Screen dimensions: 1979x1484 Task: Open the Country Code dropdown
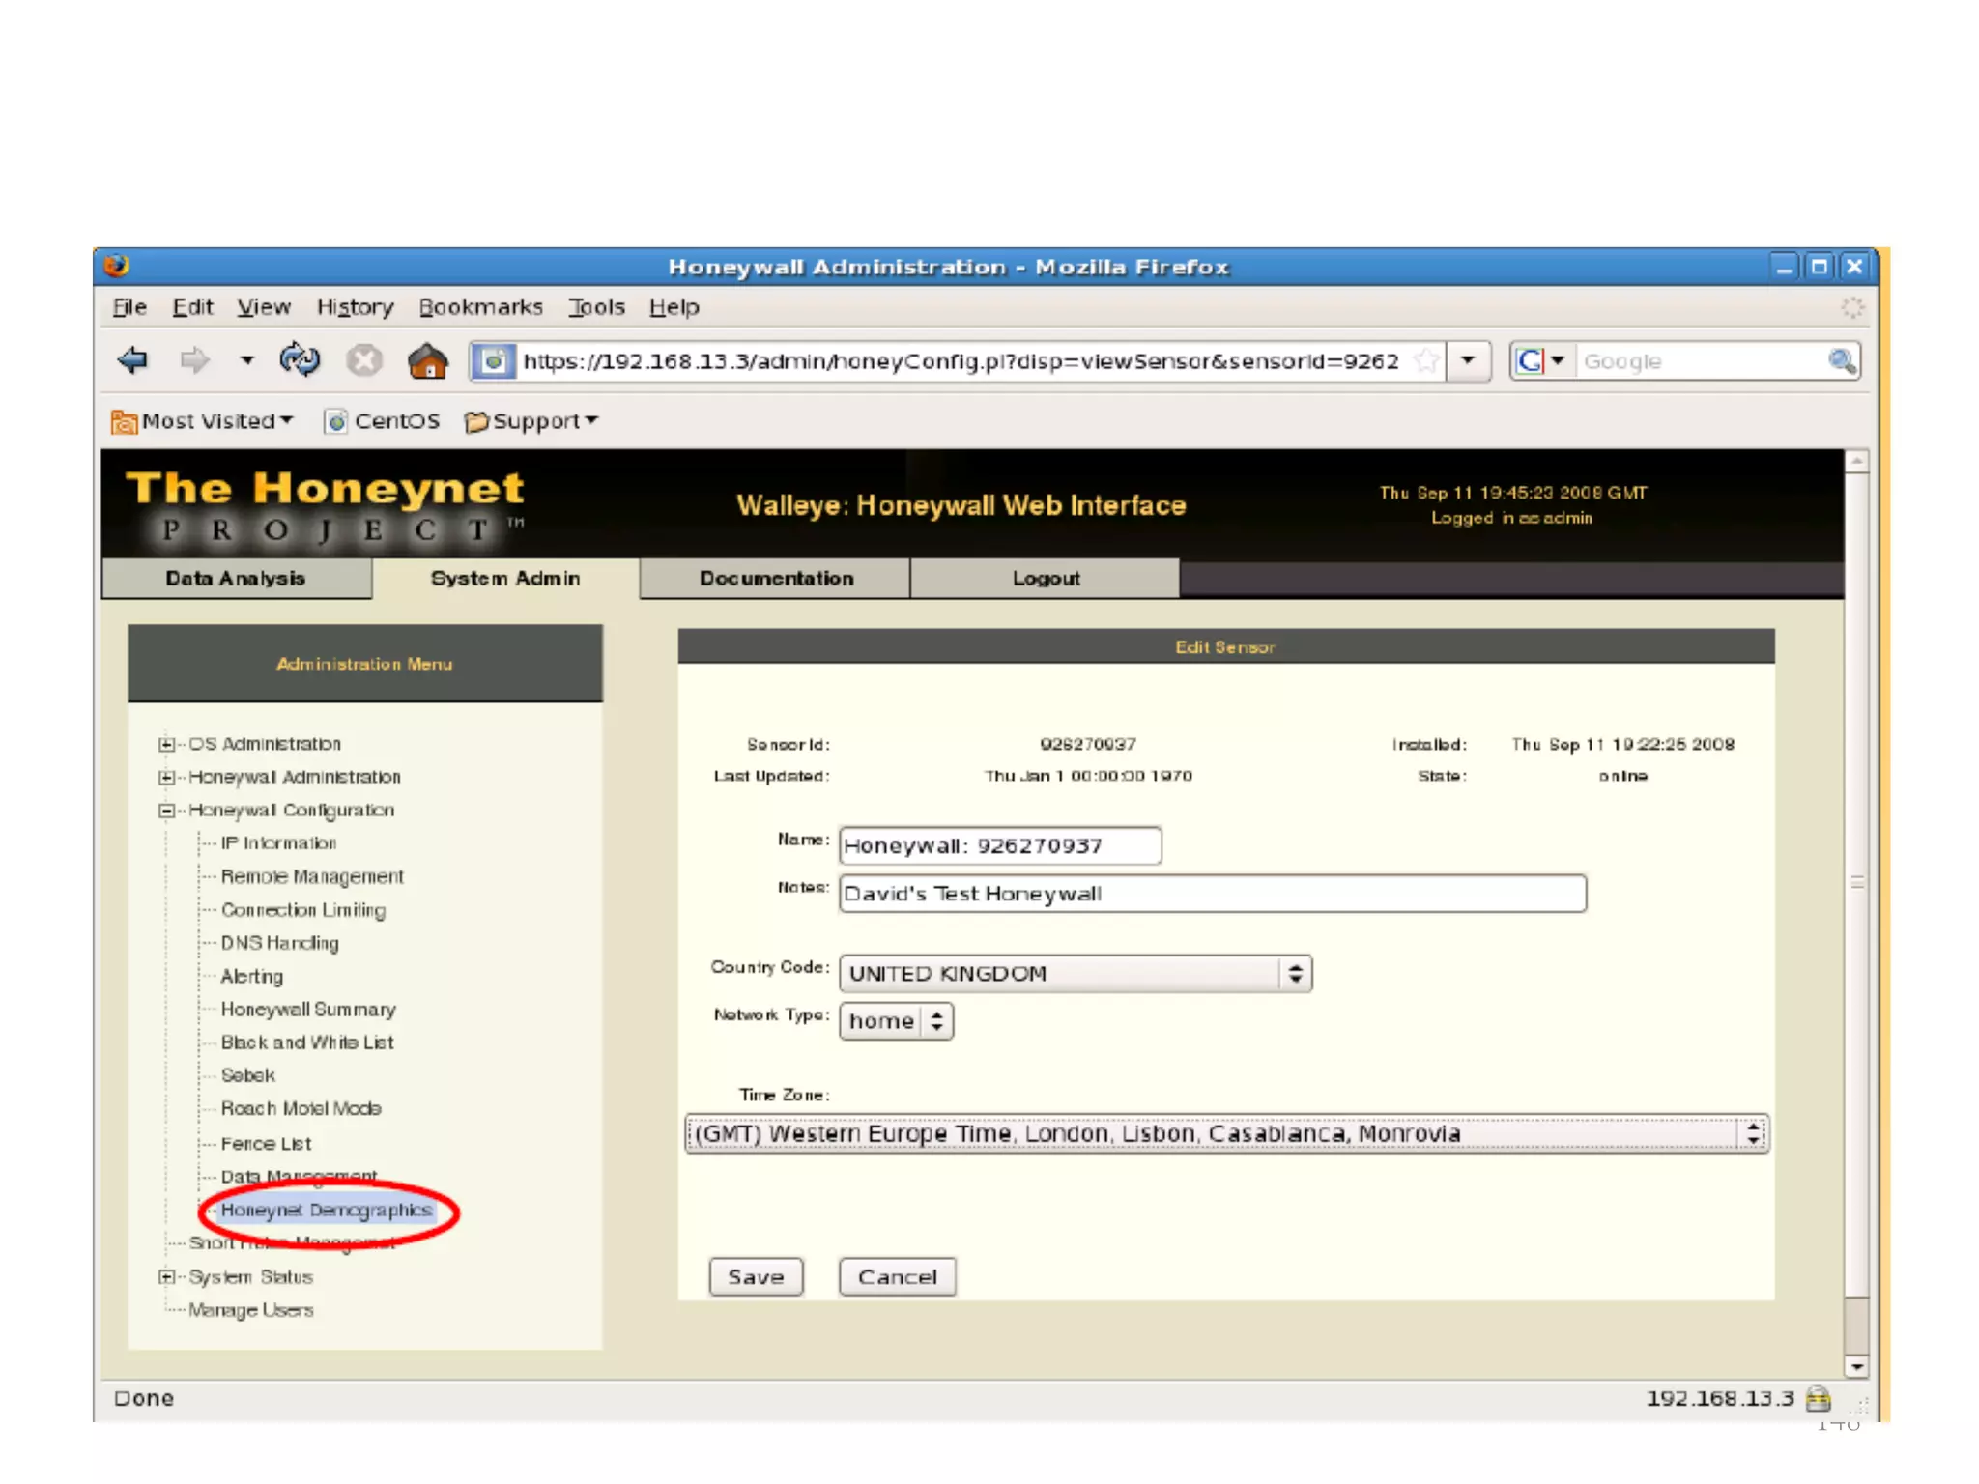(1075, 973)
